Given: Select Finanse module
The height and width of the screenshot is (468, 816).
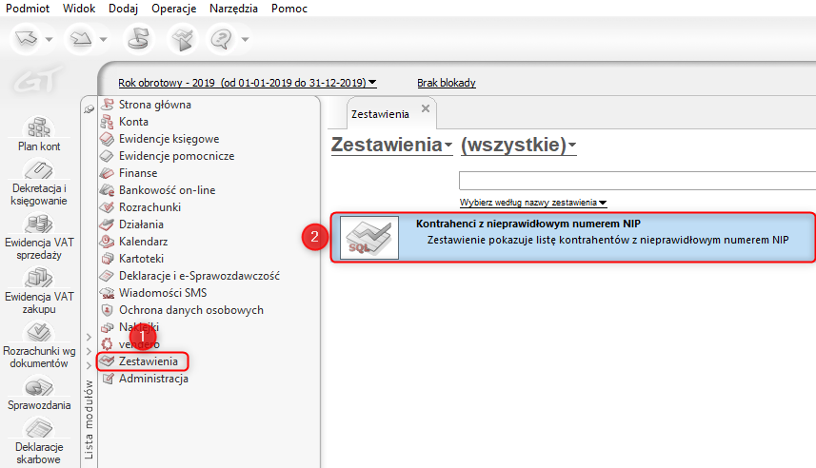Looking at the screenshot, I should click(138, 173).
